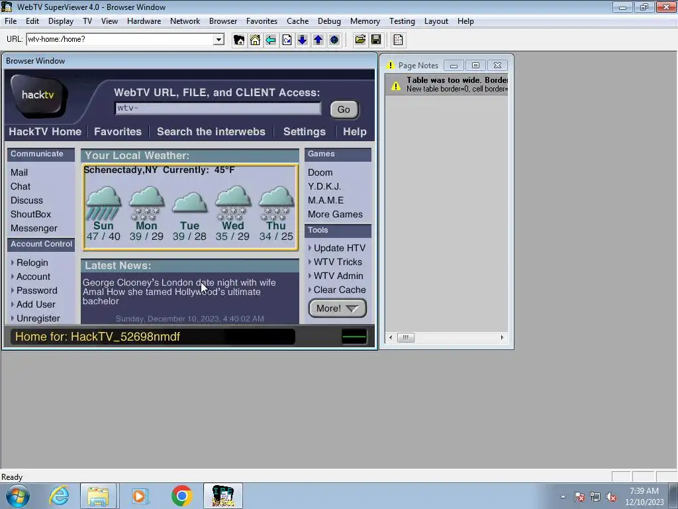
Task: Click the Unregister link
Action: click(38, 318)
